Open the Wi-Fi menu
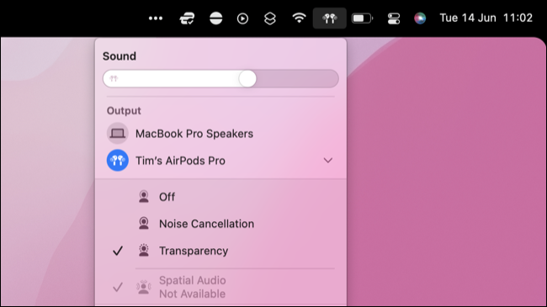The height and width of the screenshot is (307, 547). click(x=299, y=18)
